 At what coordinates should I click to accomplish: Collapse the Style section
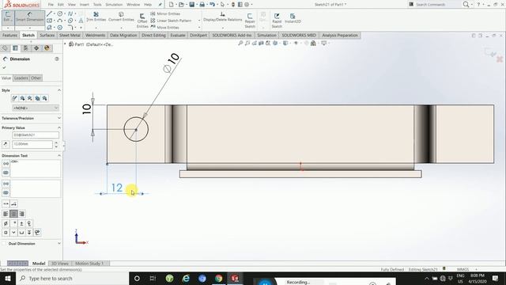coord(59,90)
